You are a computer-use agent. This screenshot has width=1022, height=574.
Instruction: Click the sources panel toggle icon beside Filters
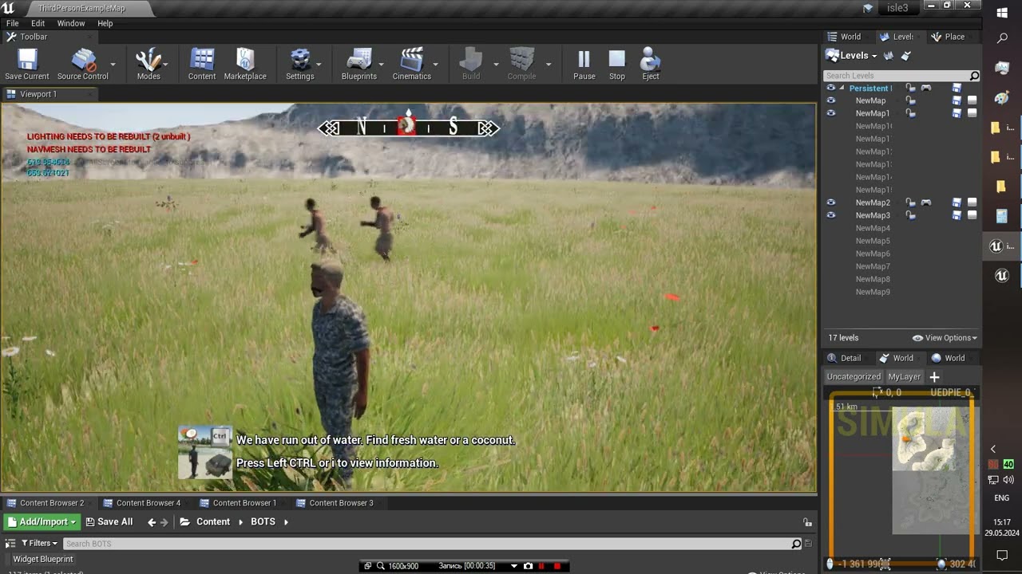10,543
